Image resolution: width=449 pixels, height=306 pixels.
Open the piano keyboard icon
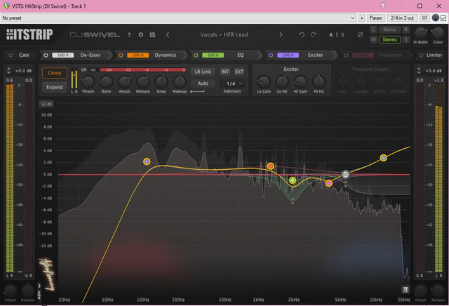[406, 289]
